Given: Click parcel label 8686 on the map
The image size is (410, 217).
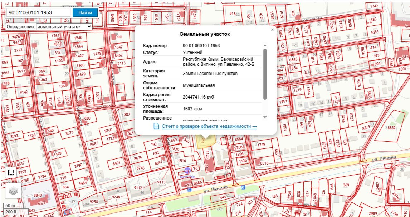Looking at the screenshot, I should click(198, 183).
